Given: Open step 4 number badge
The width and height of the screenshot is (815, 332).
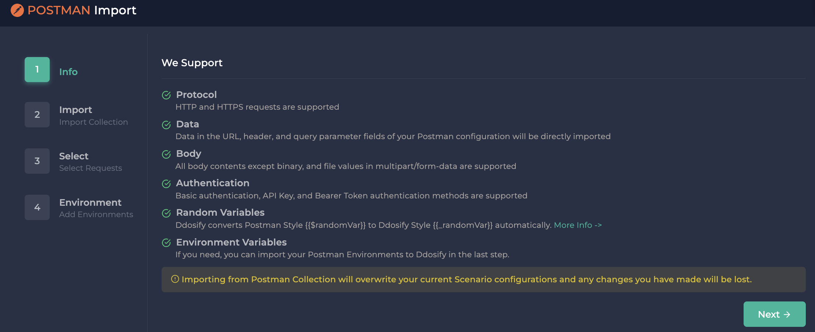Looking at the screenshot, I should tap(37, 207).
